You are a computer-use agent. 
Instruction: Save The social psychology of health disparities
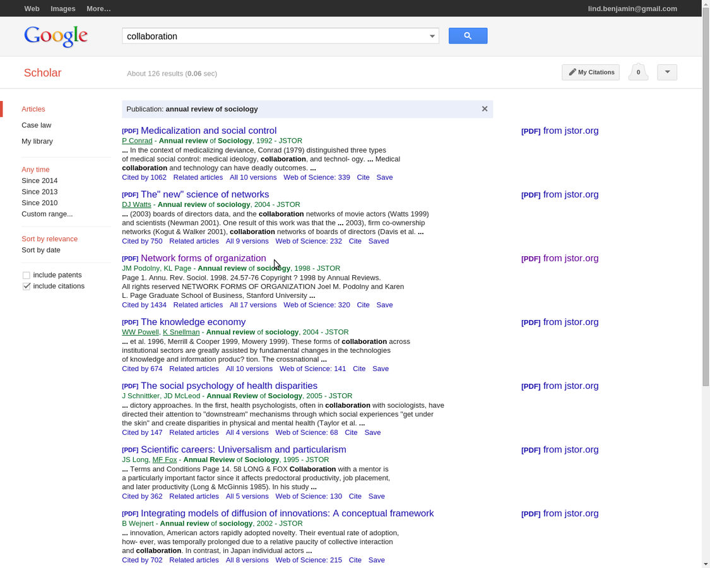[372, 433]
